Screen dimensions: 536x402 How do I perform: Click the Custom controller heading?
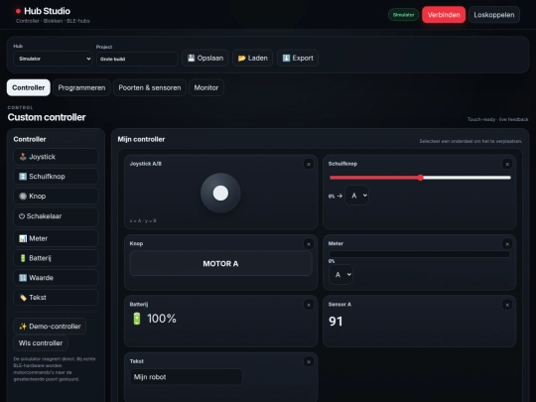point(47,117)
